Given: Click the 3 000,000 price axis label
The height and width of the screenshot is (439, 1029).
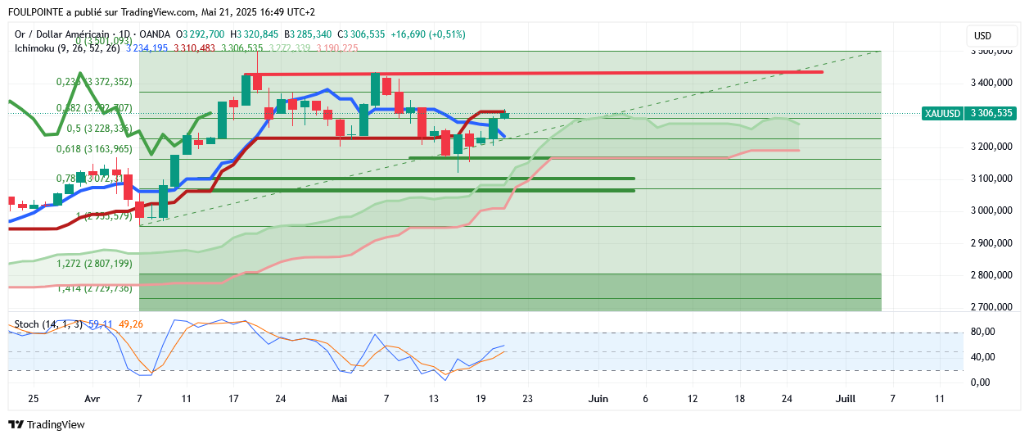Looking at the screenshot, I should point(992,210).
